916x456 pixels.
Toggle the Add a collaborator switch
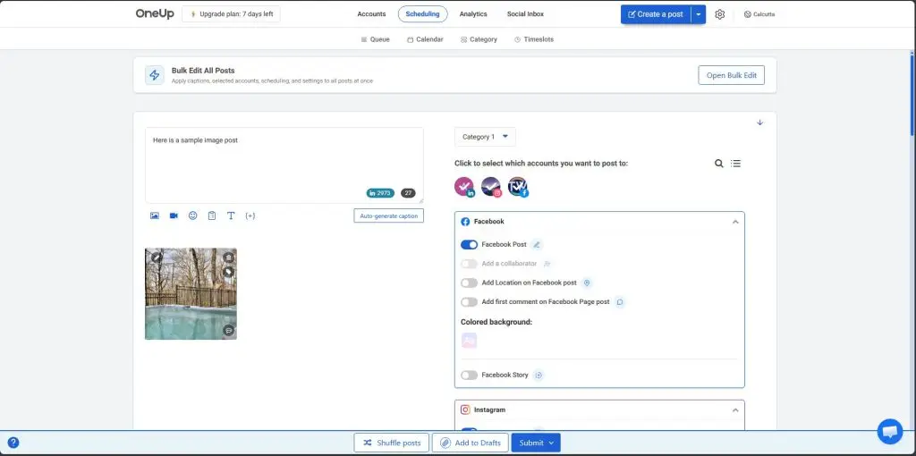pyautogui.click(x=469, y=264)
